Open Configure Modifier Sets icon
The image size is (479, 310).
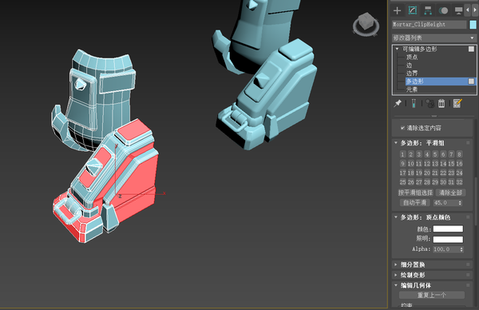click(x=457, y=103)
